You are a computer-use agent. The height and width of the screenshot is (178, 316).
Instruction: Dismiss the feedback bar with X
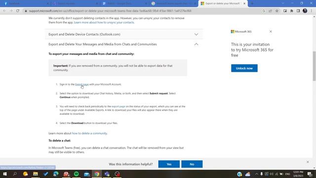coord(308,162)
